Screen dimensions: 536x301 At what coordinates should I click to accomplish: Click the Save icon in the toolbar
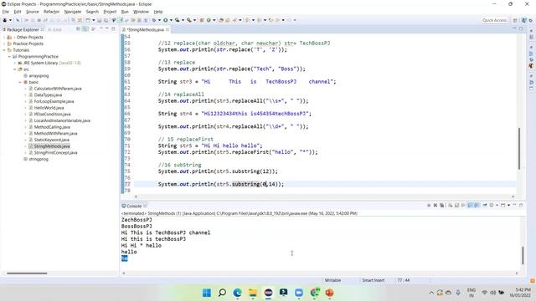[100, 20]
